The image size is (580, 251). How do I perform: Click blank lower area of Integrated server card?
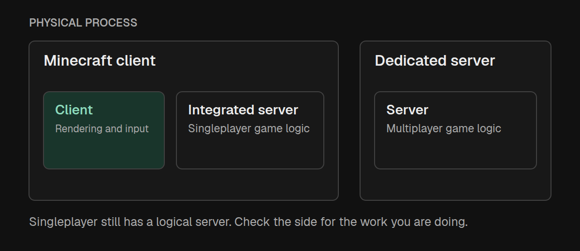click(250, 152)
